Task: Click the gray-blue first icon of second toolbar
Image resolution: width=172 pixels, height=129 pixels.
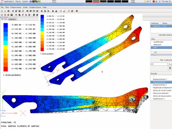Action: 2,15
